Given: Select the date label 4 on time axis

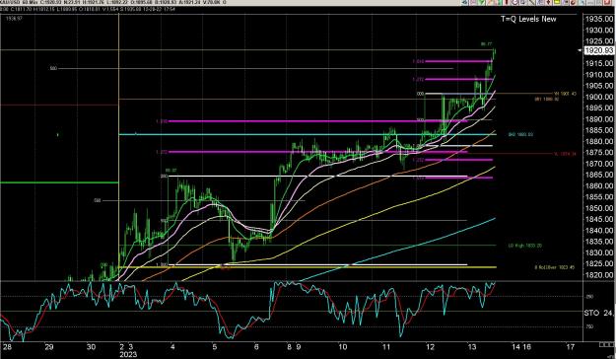Looking at the screenshot, I should coord(172,347).
